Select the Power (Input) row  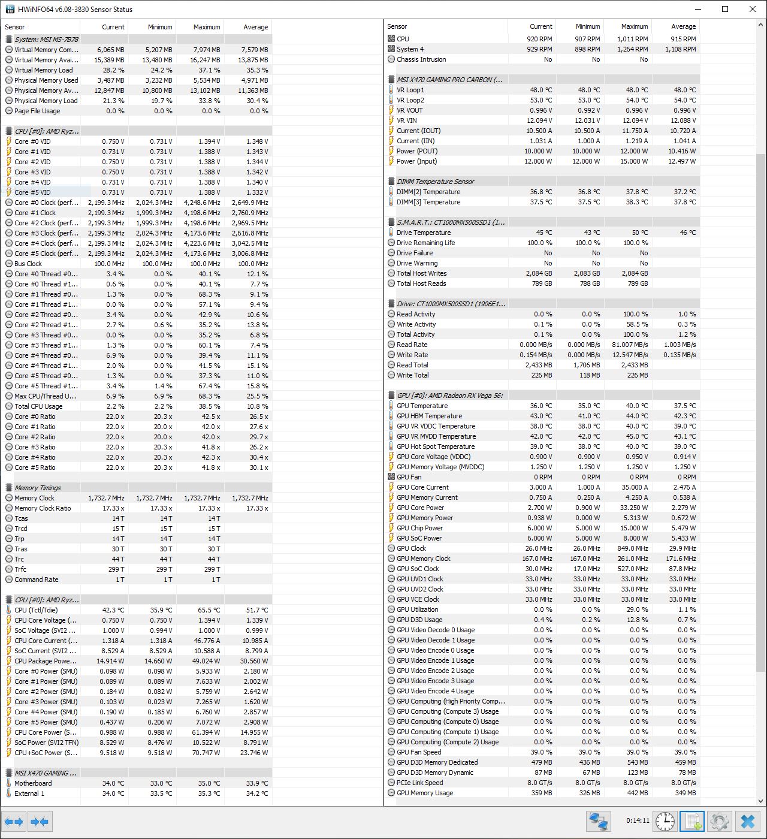point(543,161)
